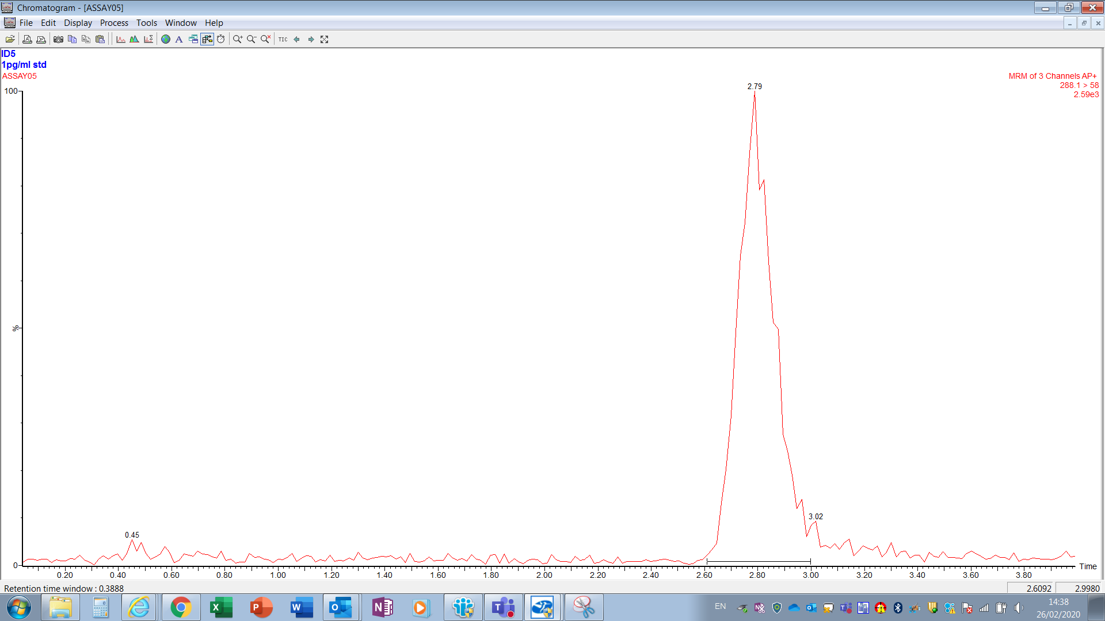Image resolution: width=1105 pixels, height=621 pixels.
Task: Click the 2.79 peak label
Action: pos(755,86)
